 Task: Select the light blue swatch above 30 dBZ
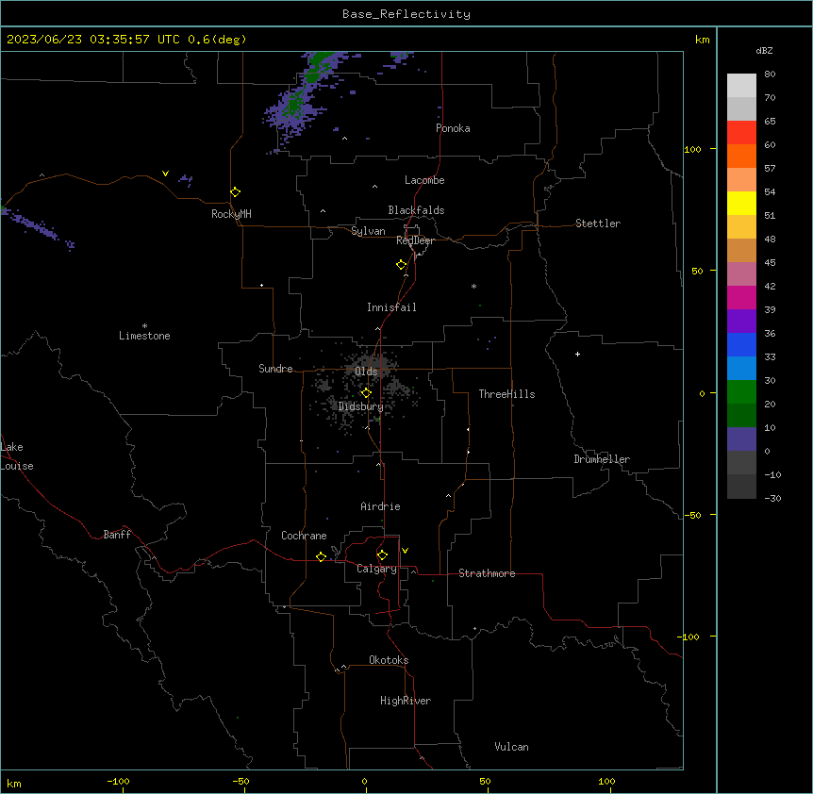(x=741, y=369)
